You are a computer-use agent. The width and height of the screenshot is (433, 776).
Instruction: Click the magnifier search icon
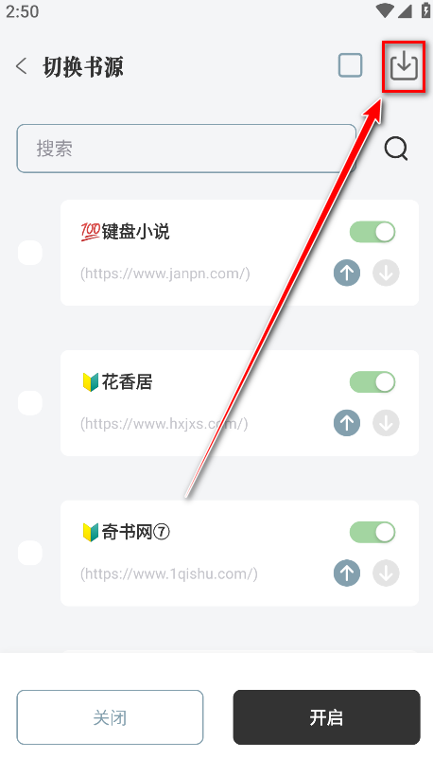tap(396, 149)
